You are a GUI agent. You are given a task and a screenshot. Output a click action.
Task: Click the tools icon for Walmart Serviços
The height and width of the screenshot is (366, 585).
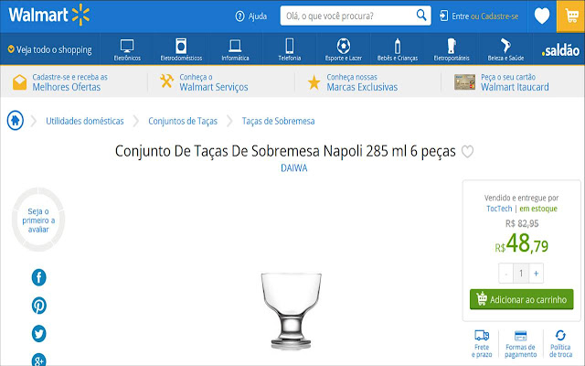[166, 81]
